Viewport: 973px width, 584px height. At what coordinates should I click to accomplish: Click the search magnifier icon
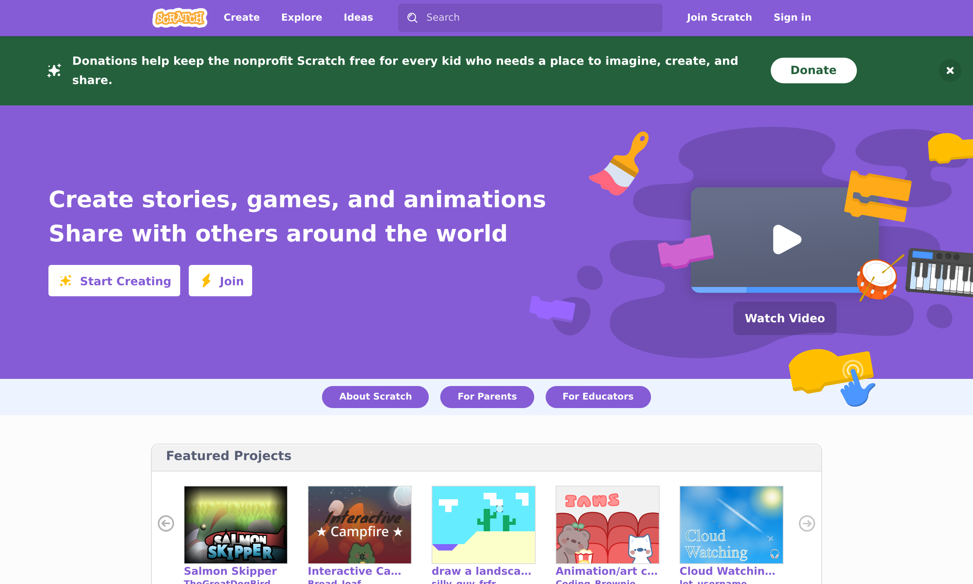click(412, 18)
